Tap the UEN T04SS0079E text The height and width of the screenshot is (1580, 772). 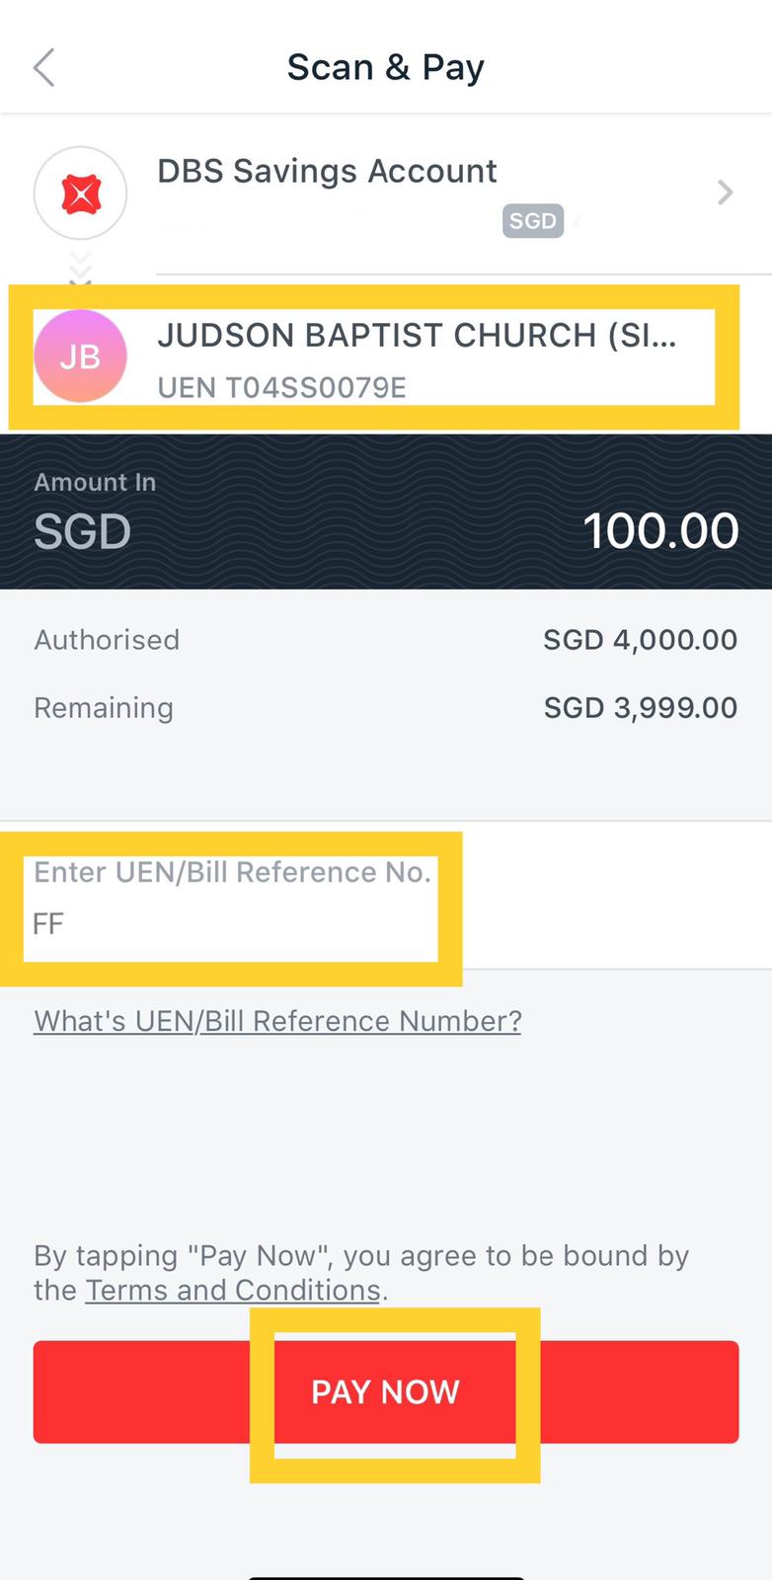(281, 387)
